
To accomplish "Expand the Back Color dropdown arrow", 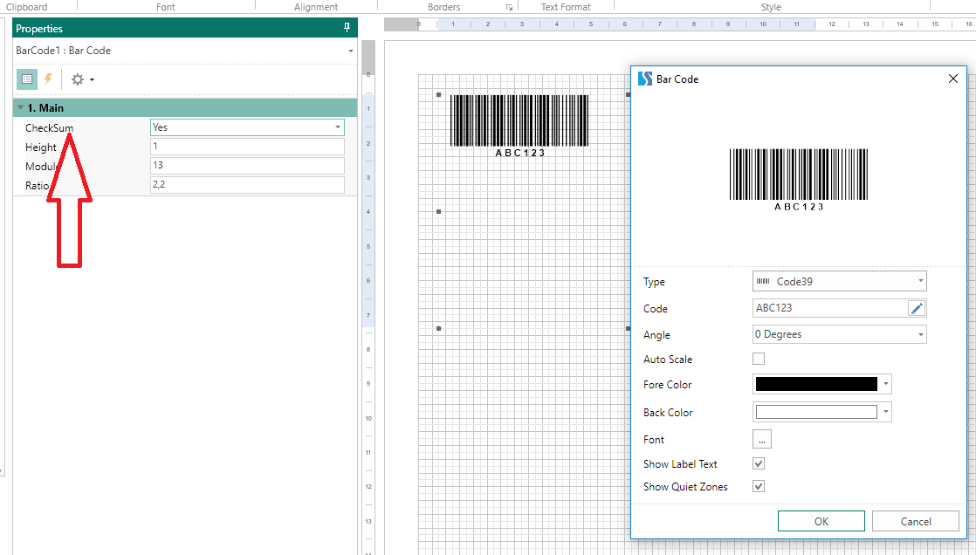I will point(886,412).
